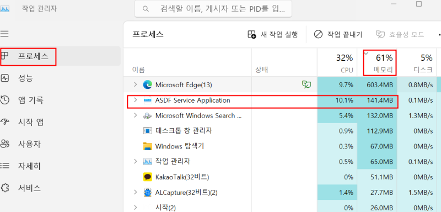Maximize the Task Manager window
The height and width of the screenshot is (212, 441).
click(419, 4)
